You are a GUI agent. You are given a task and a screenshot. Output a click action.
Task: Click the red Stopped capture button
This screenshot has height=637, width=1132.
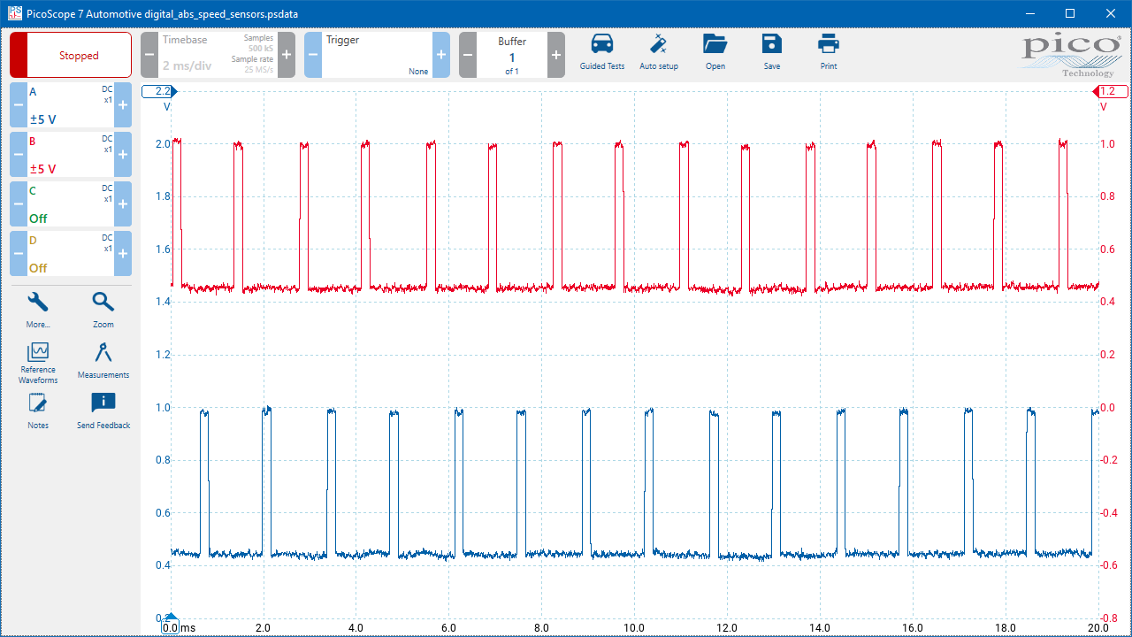point(71,55)
